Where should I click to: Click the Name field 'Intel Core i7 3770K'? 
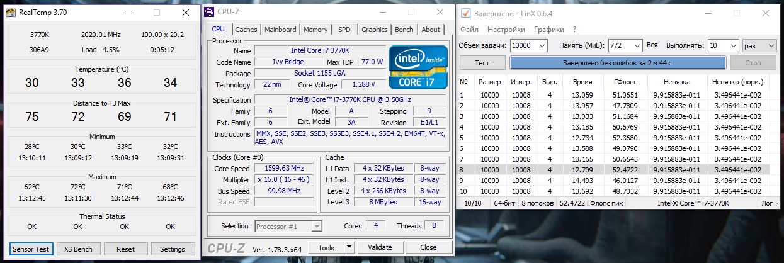tap(321, 50)
